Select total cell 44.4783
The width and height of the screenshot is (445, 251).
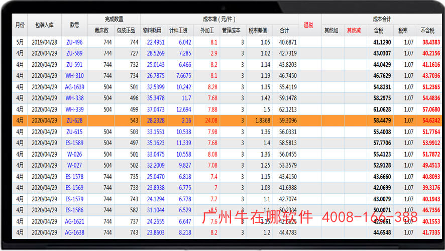[x=288, y=232]
